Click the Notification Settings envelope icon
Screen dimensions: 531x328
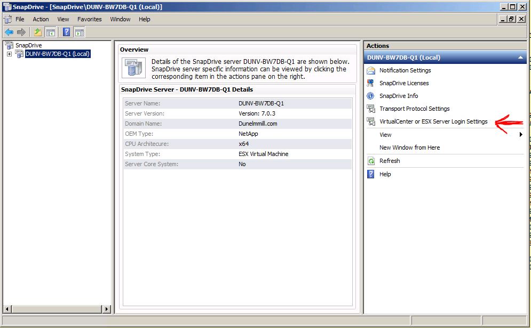(x=371, y=70)
